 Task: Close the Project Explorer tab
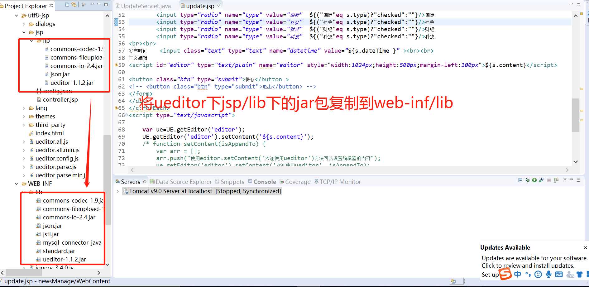click(x=51, y=6)
